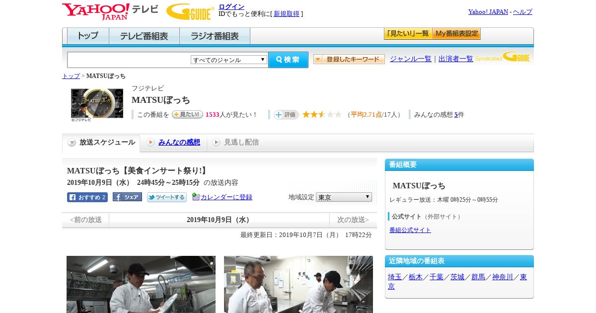Screen dimensions: 596x313
Task: Open 群馬 regional listings link
Action: point(478,277)
